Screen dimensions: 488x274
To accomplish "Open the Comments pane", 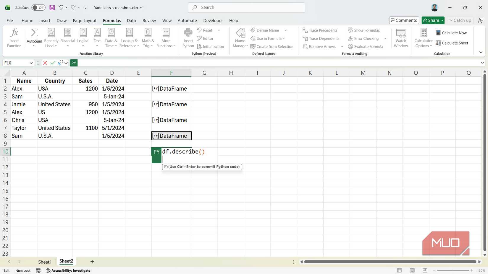I will pos(404,20).
